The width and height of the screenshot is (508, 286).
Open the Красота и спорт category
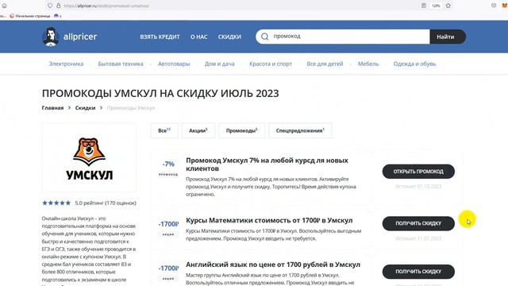(271, 64)
